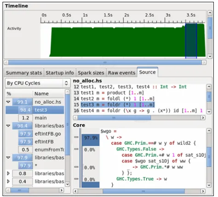The width and height of the screenshot is (218, 197).
Task: Click the Core pane scroll up arrow
Action: click(x=209, y=131)
